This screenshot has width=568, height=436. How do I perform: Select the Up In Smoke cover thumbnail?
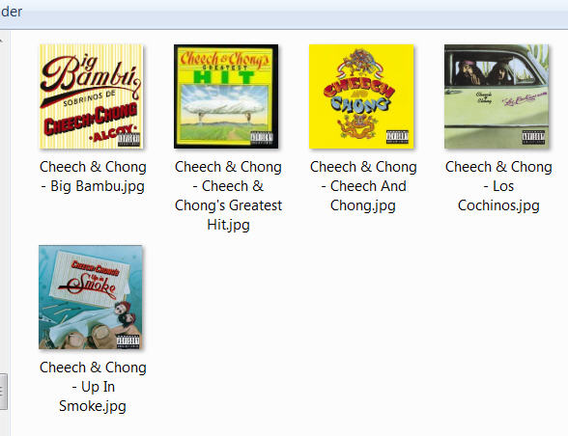pyautogui.click(x=91, y=297)
